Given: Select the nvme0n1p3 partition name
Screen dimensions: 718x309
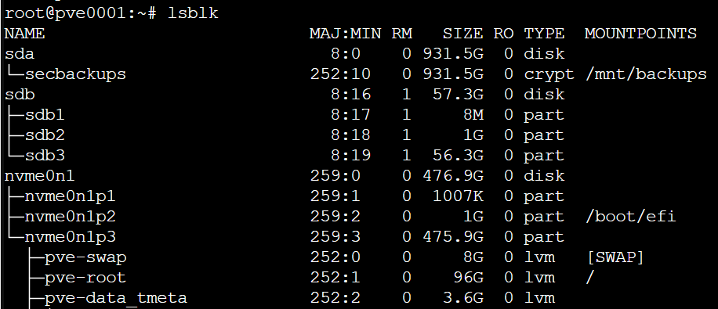Looking at the screenshot, I should pyautogui.click(x=70, y=237).
